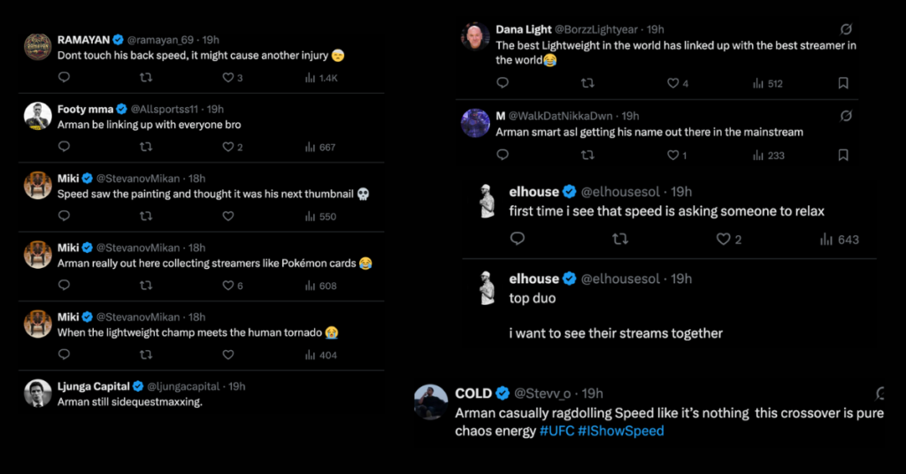Retweet Miki's Pokémon cards tweet
This screenshot has height=474, width=906.
click(x=146, y=286)
